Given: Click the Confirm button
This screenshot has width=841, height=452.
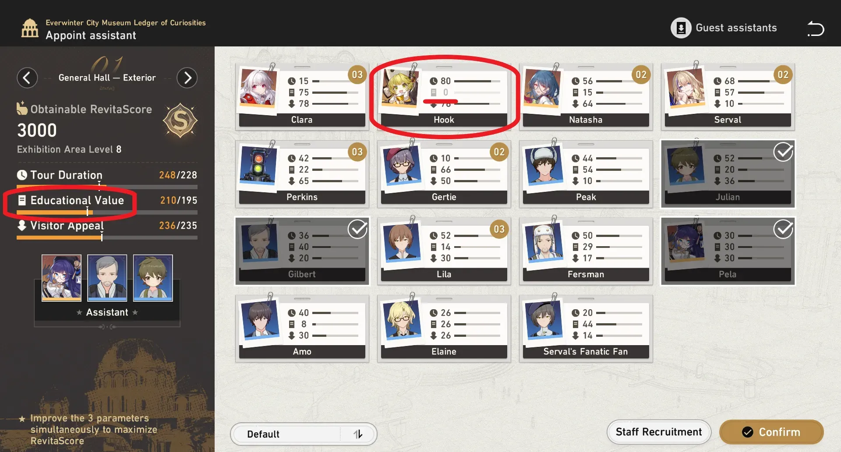Looking at the screenshot, I should click(771, 432).
